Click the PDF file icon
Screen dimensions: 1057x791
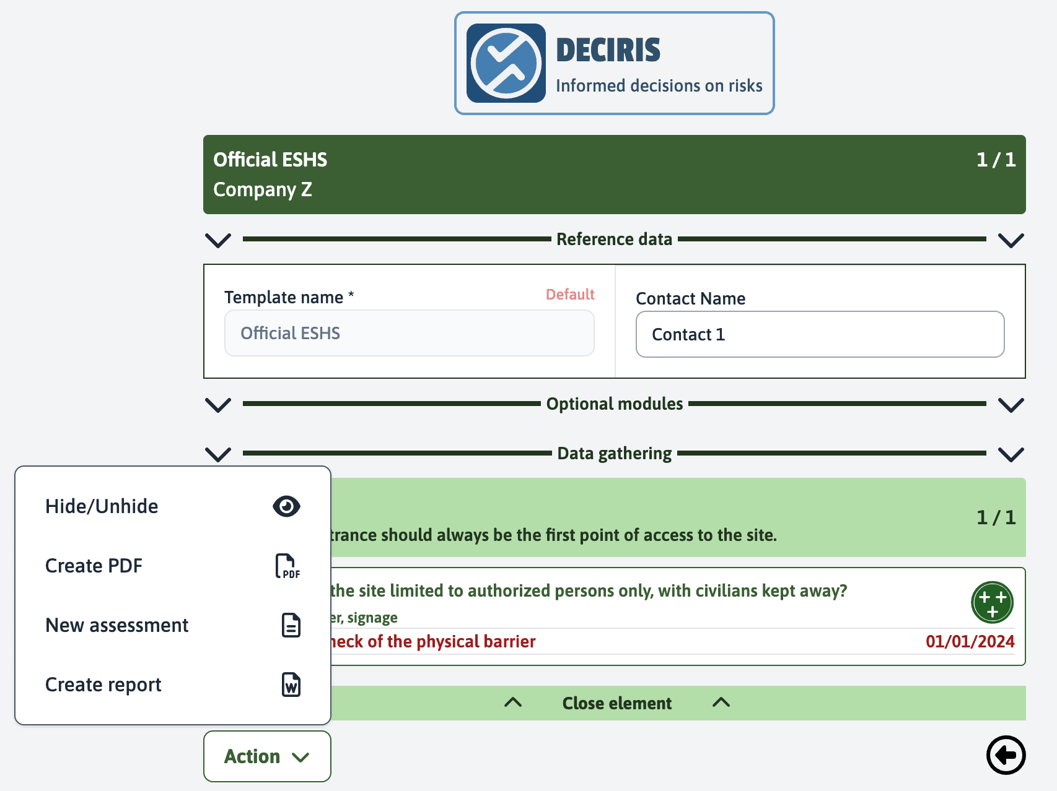[x=287, y=566]
